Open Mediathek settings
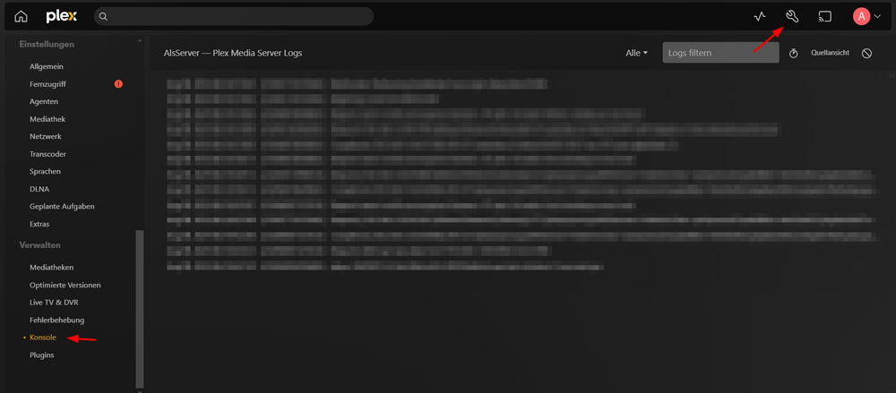Image resolution: width=896 pixels, height=393 pixels. coord(47,119)
